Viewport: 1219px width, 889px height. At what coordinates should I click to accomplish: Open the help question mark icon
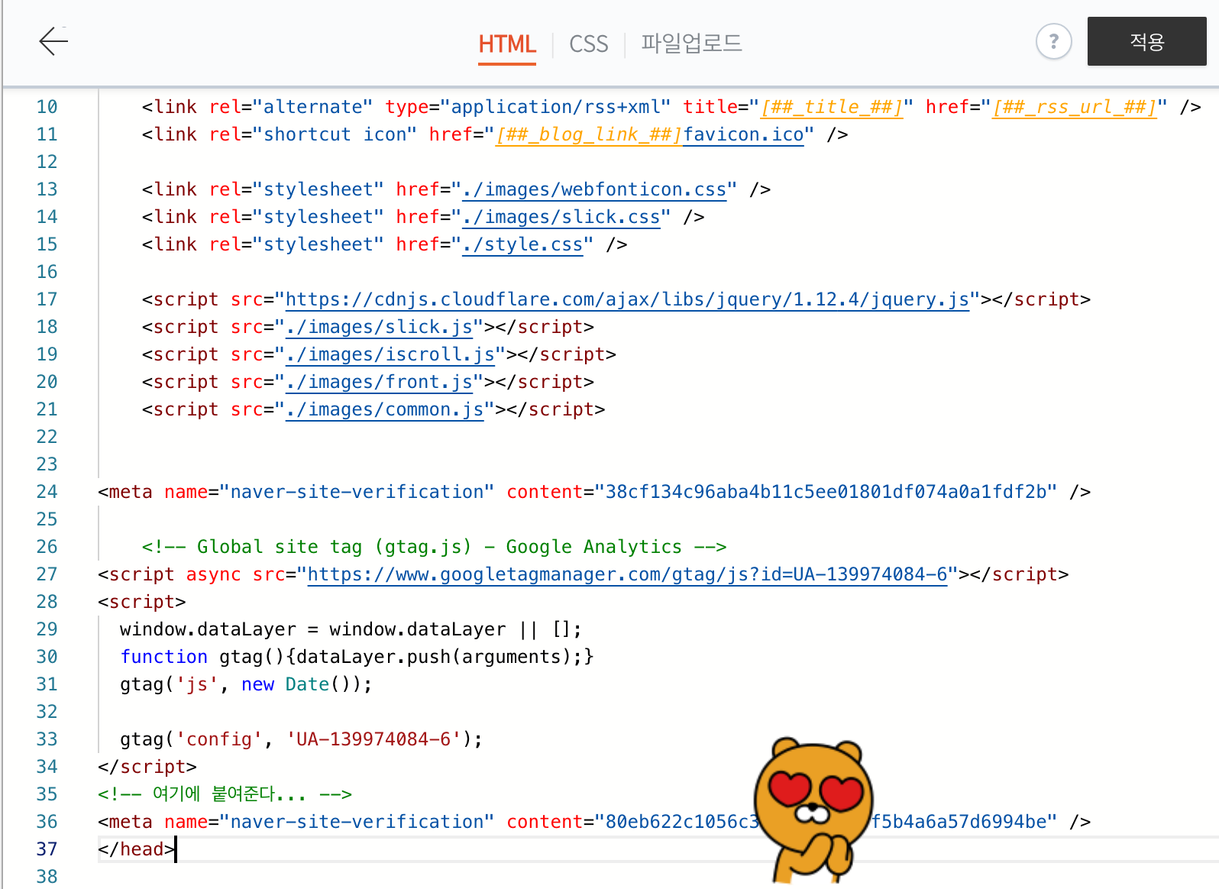click(x=1054, y=41)
